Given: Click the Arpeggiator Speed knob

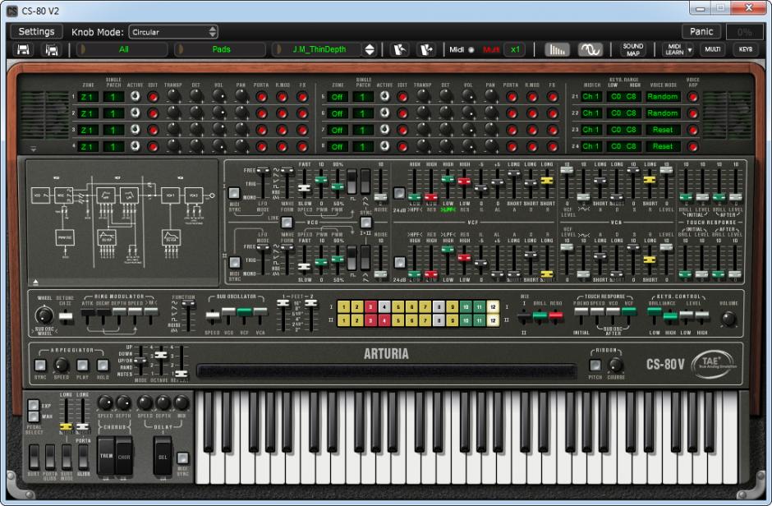Looking at the screenshot, I should pyautogui.click(x=61, y=366).
